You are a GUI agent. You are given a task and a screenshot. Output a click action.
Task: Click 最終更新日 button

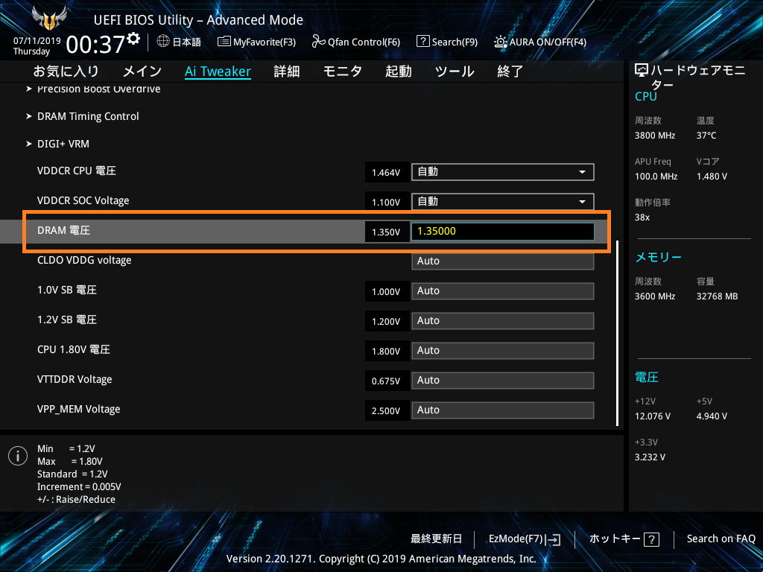click(x=436, y=538)
